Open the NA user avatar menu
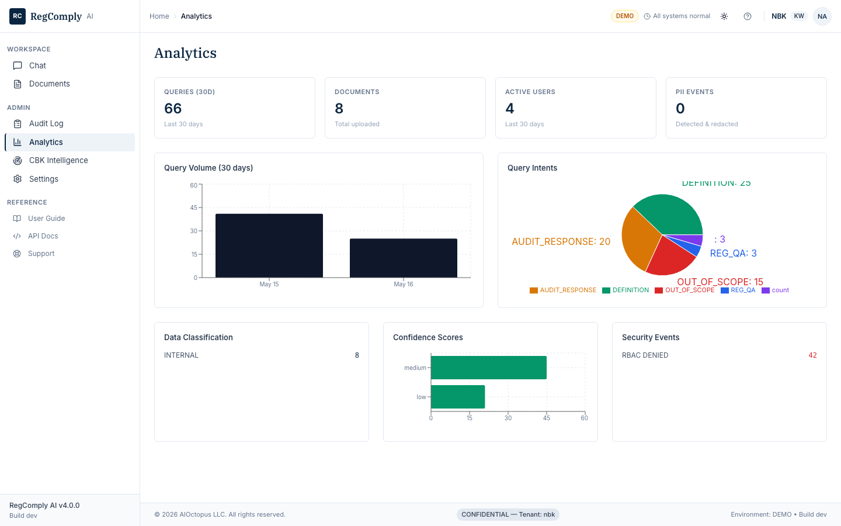This screenshot has height=526, width=841. point(822,16)
